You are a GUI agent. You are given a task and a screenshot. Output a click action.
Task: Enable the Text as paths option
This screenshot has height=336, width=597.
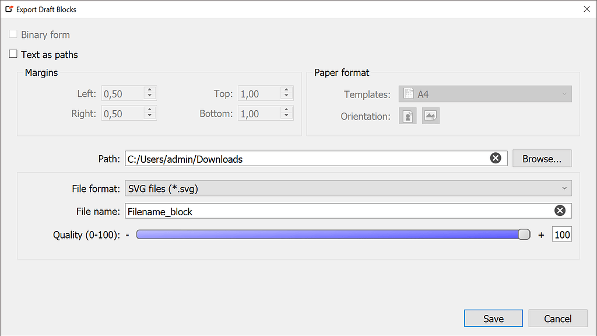(13, 54)
